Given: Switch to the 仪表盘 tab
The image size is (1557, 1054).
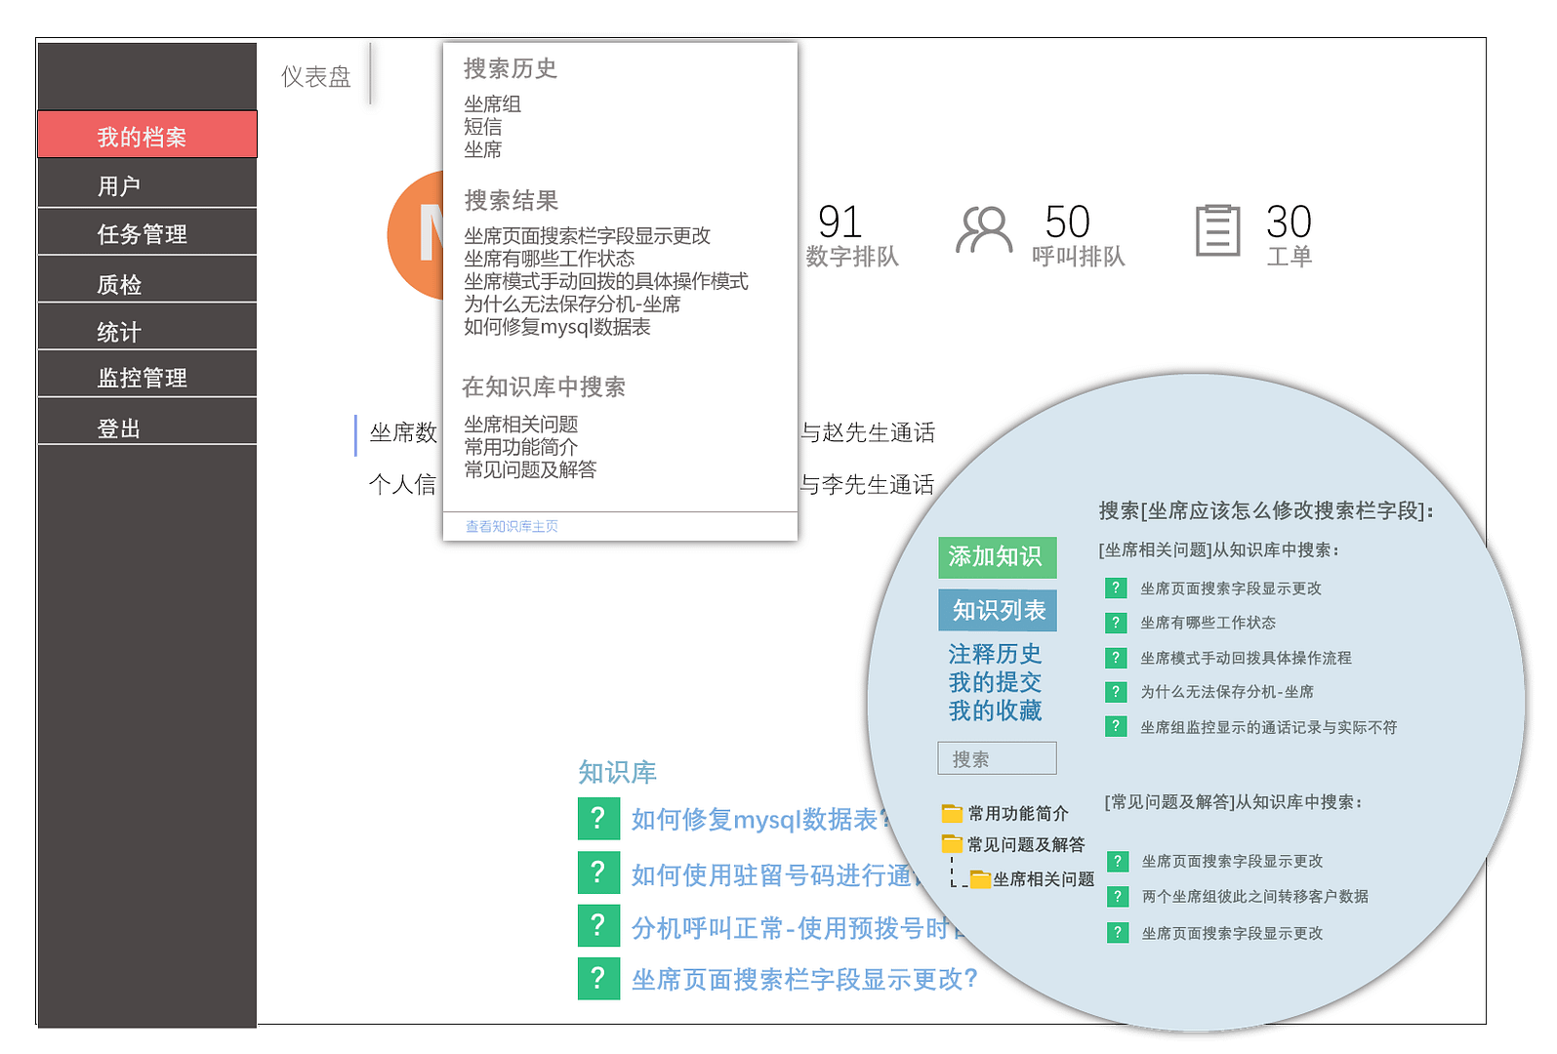Looking at the screenshot, I should [315, 76].
